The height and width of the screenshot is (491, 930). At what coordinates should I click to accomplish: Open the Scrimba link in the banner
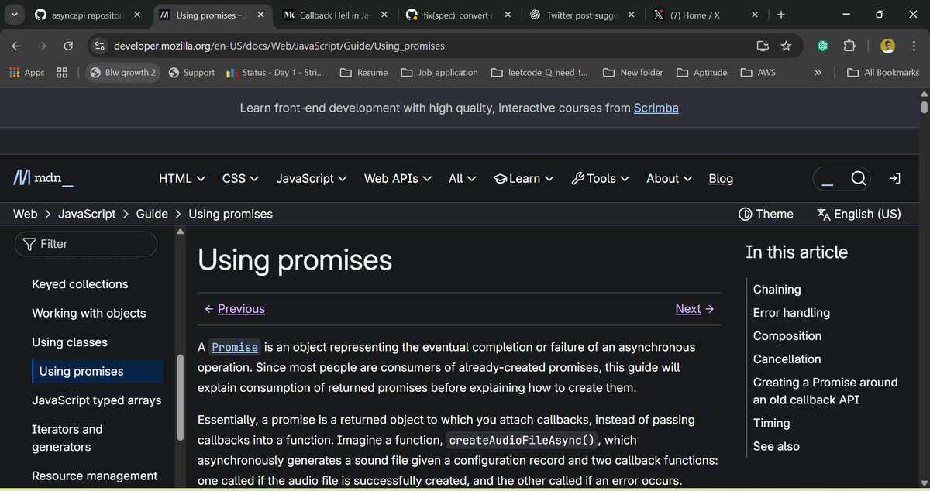pyautogui.click(x=656, y=108)
